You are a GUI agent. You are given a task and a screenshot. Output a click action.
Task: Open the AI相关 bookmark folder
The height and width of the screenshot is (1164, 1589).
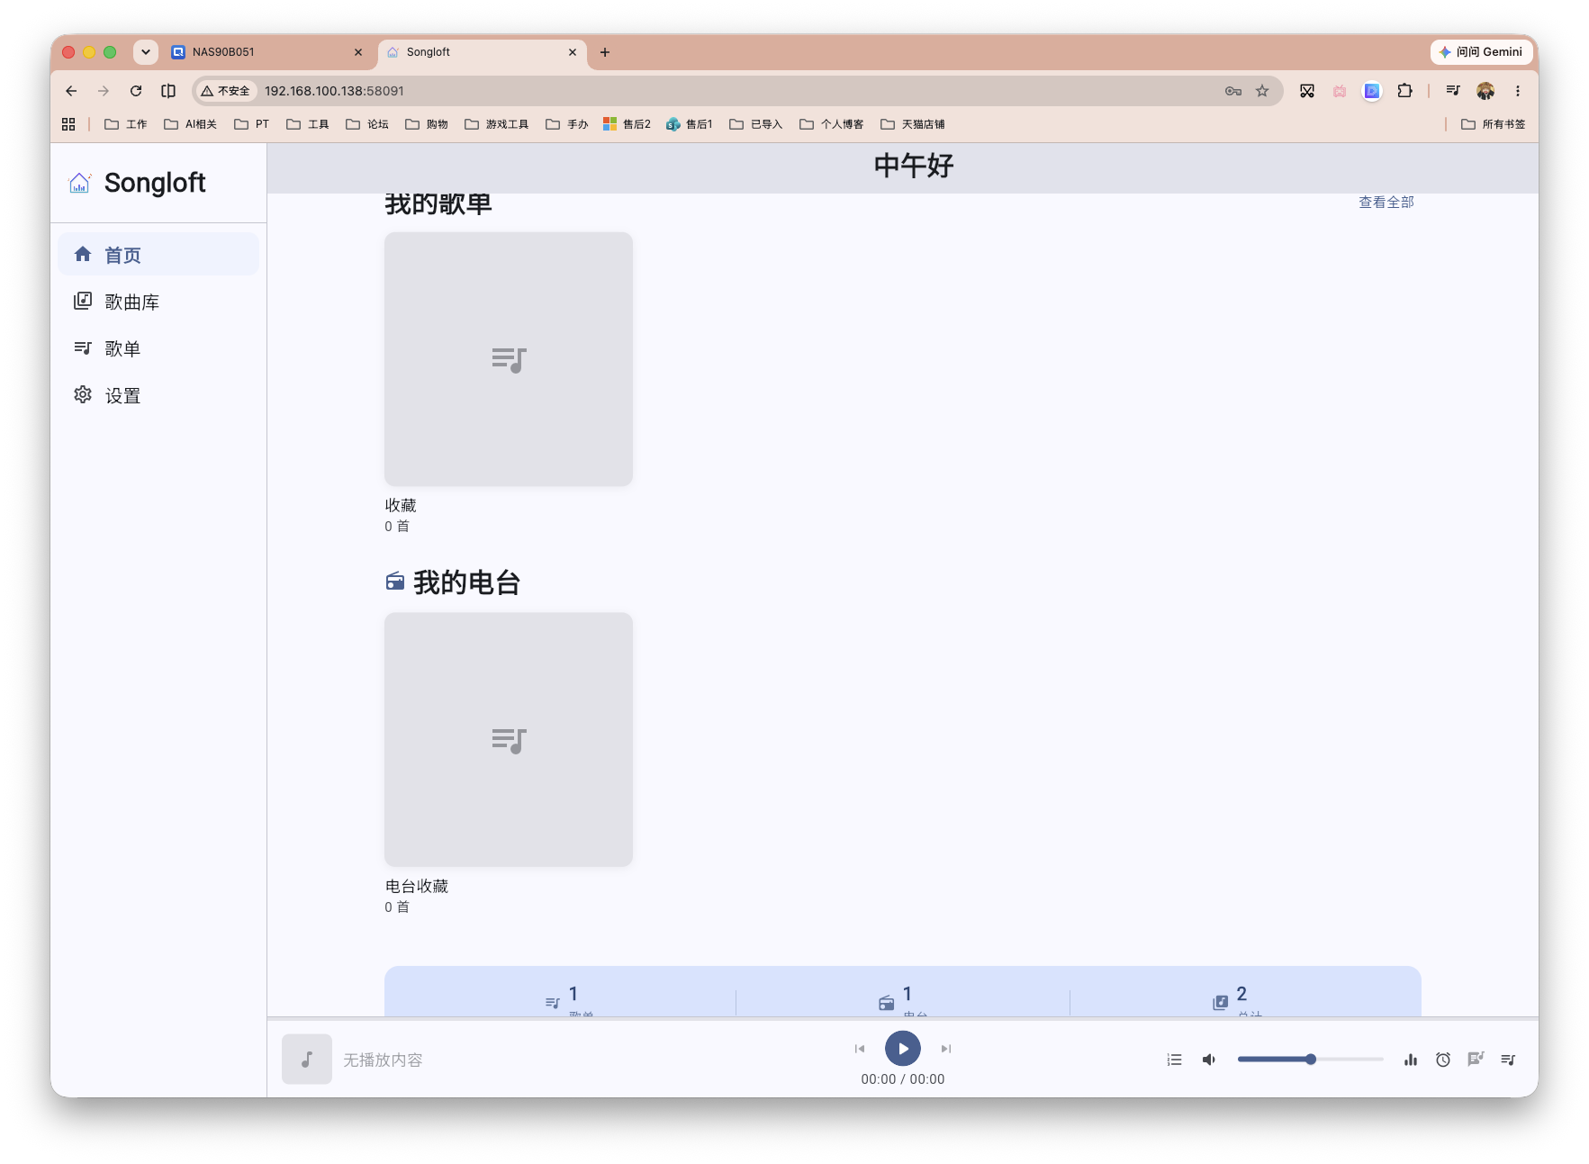click(x=190, y=124)
